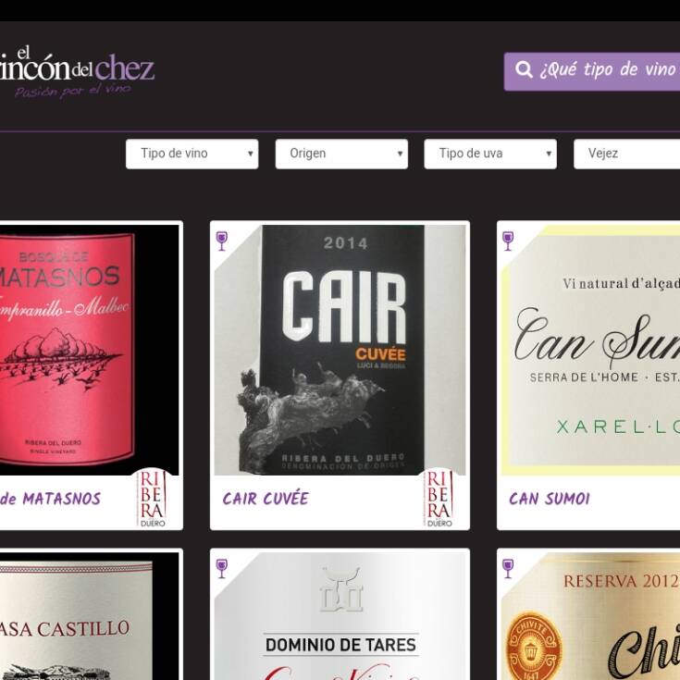This screenshot has width=680, height=680.
Task: Click wine glass icon on CAIR Cuvée card
Action: (222, 241)
